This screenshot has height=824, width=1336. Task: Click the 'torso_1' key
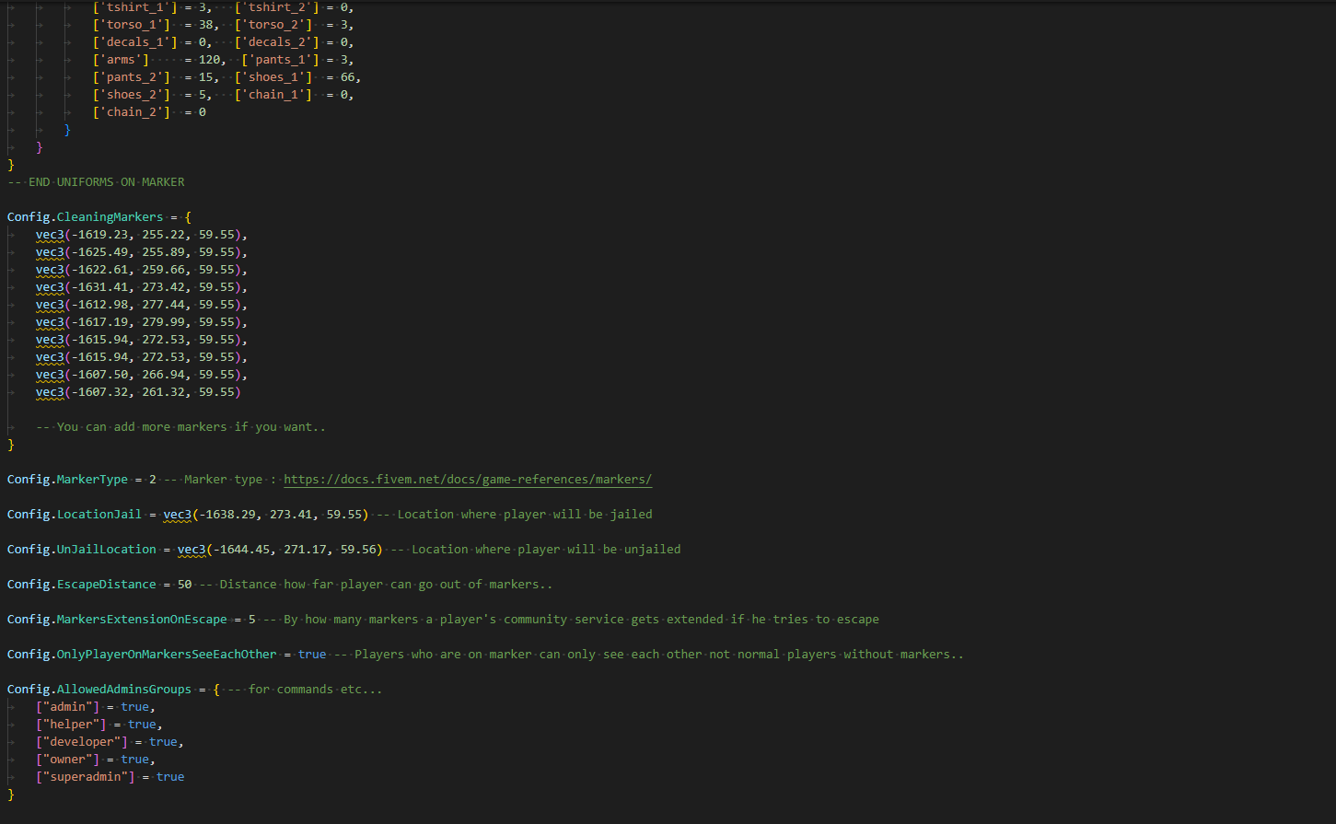[x=132, y=25]
